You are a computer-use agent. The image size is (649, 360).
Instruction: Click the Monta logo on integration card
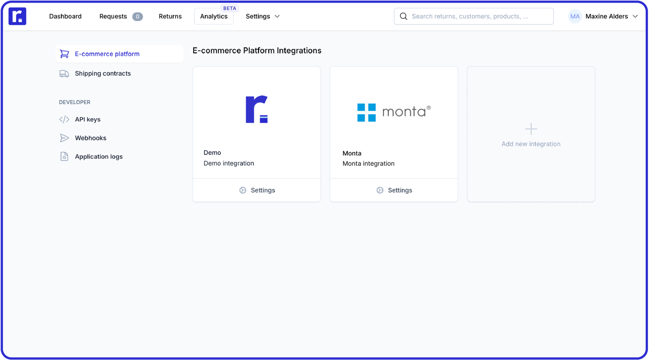coord(394,112)
